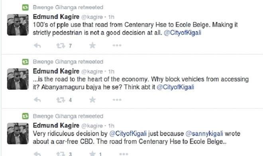Screen dimensions: 263x156
Task: Favorite the 'heart of the economy' tweet
Action: 92,100
